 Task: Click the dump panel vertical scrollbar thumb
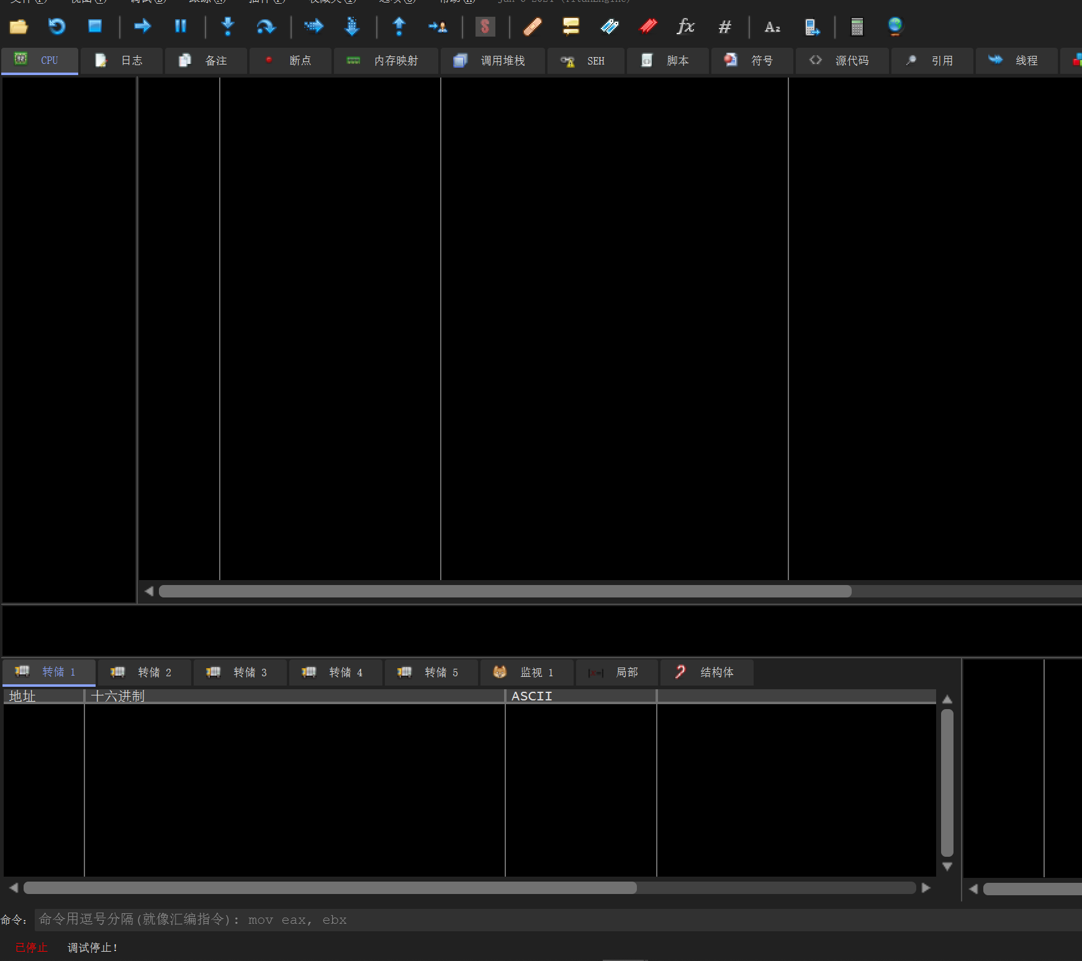[x=947, y=783]
